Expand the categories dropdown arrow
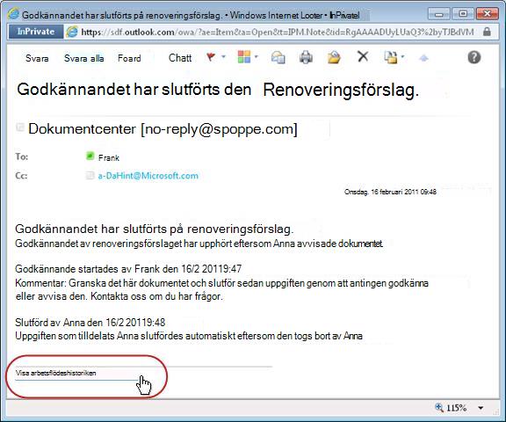506x422 pixels. coord(257,57)
